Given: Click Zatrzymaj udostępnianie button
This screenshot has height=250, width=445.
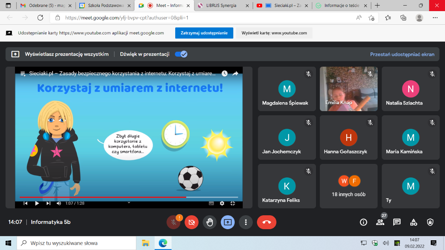Looking at the screenshot, I should [x=204, y=33].
